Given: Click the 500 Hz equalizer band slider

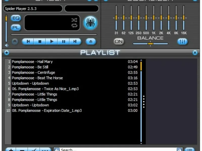Looking at the screenshot, I should click(146, 18).
